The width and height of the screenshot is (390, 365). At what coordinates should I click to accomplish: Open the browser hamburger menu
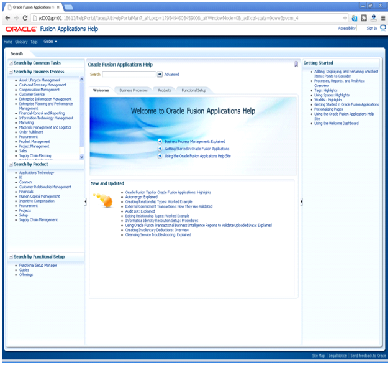coord(383,18)
